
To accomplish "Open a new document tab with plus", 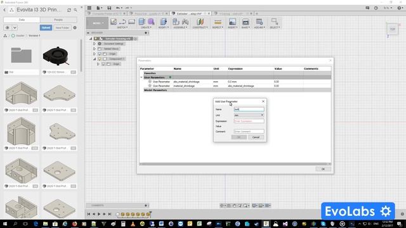I will tap(257, 13).
